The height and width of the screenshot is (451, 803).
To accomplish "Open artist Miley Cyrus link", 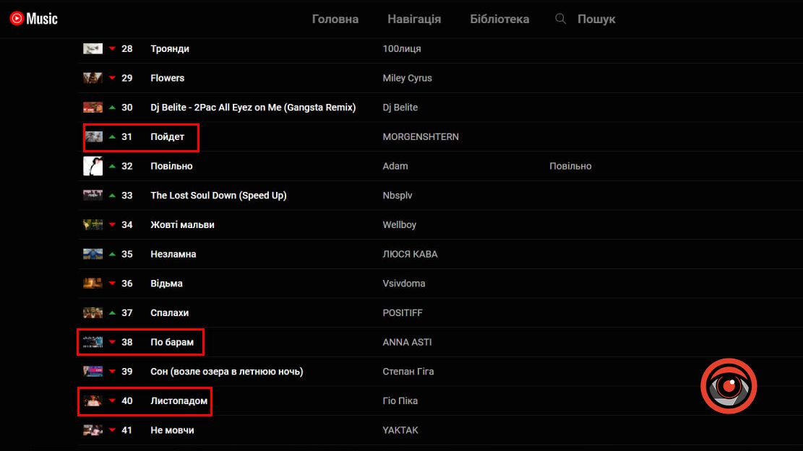I will coord(407,78).
